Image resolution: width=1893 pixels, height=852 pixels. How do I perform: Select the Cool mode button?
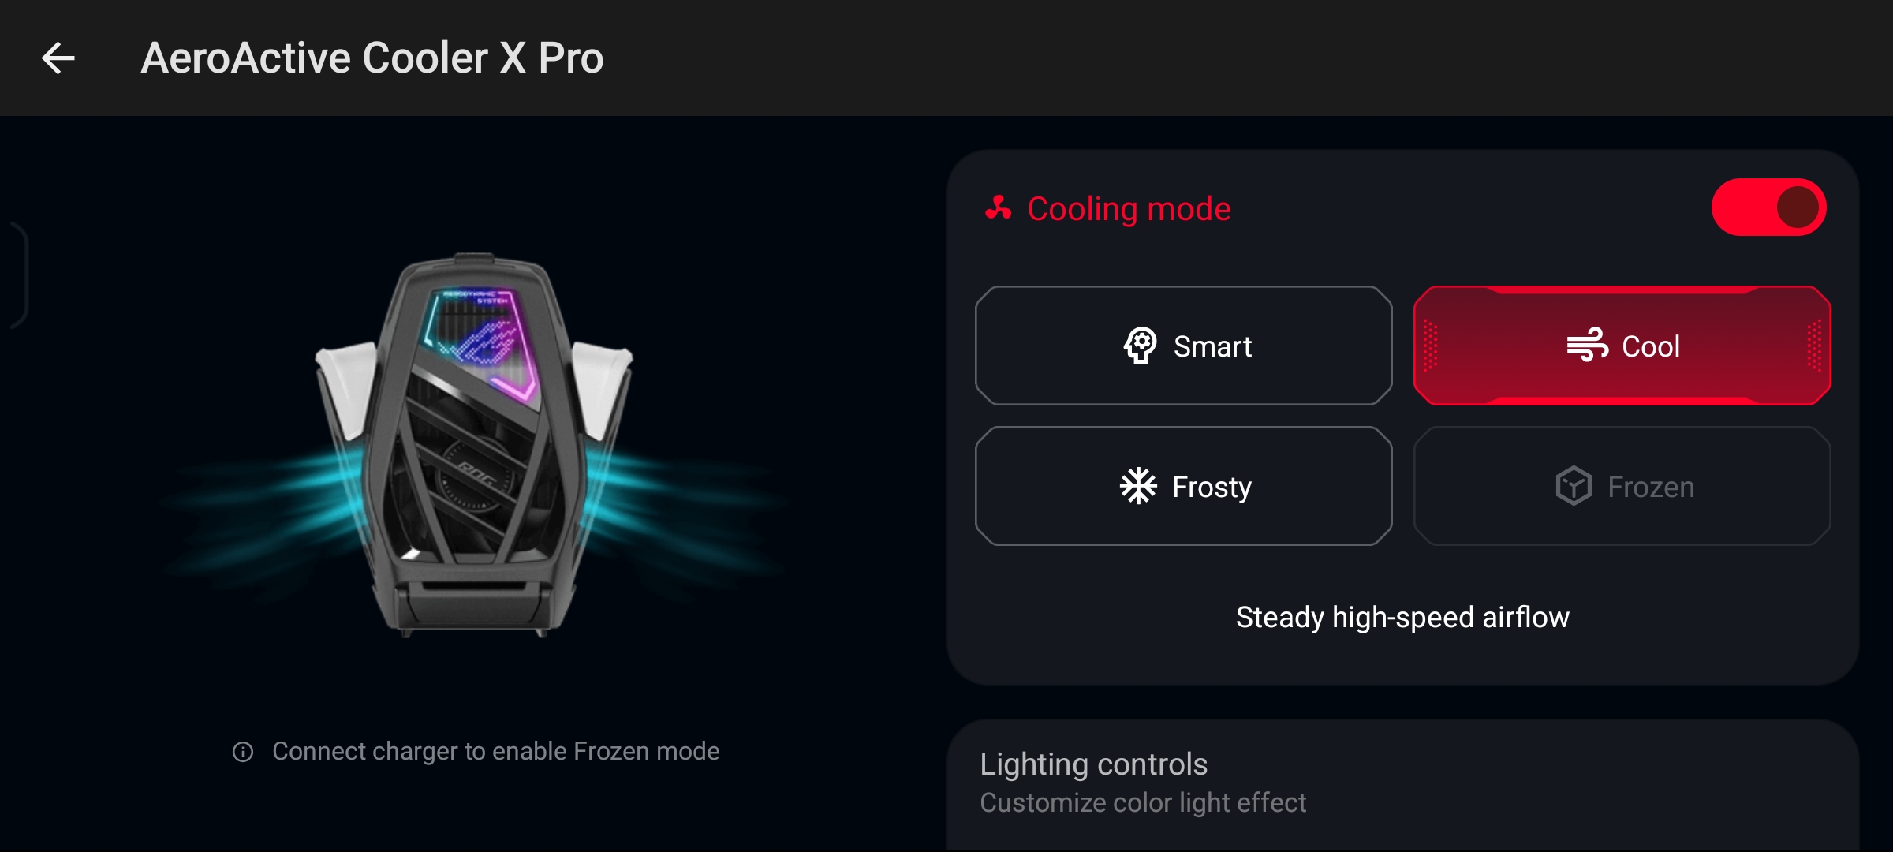(1622, 346)
